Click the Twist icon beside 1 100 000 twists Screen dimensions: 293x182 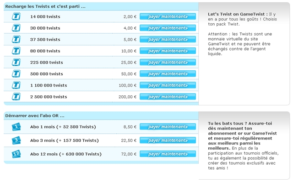16,85
